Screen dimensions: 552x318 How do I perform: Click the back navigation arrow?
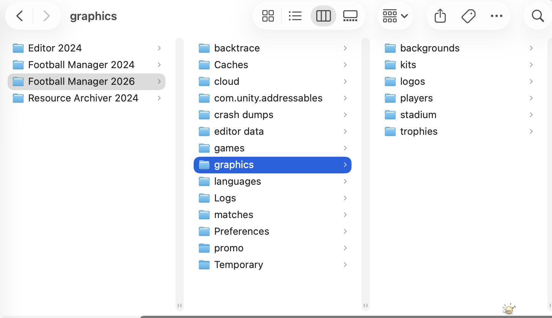click(x=19, y=16)
